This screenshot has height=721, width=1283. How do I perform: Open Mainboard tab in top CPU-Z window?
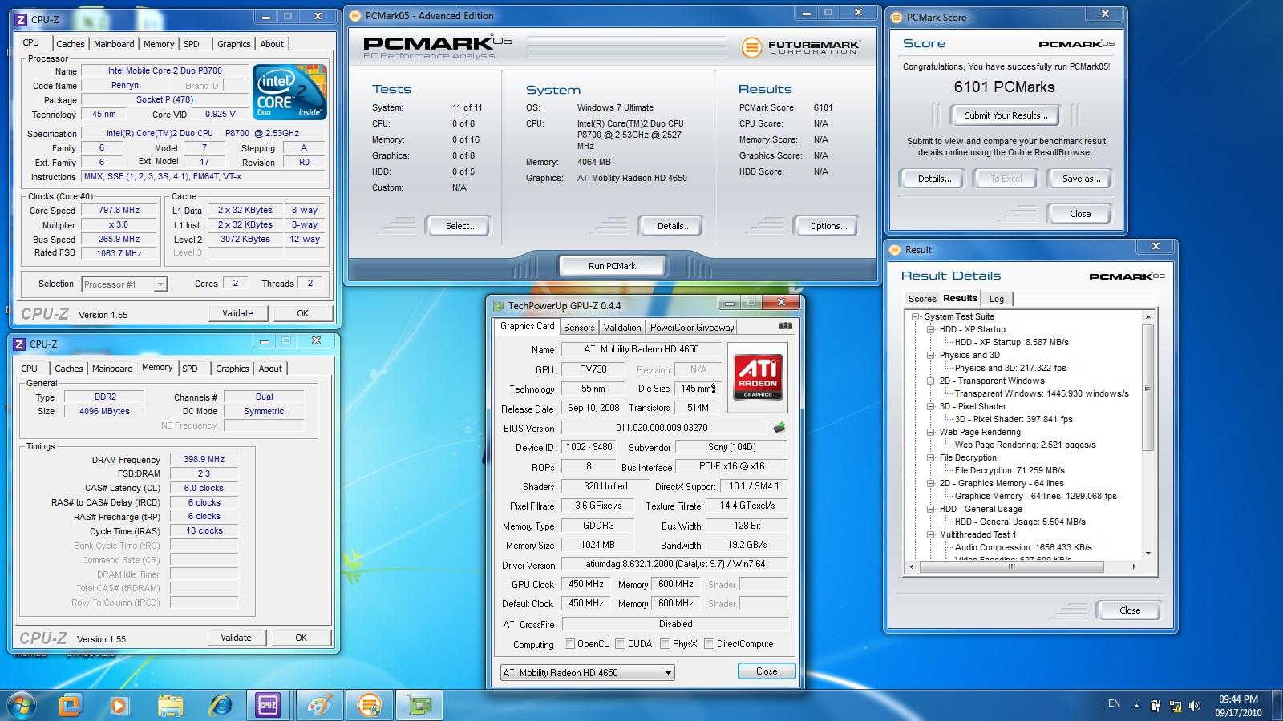point(114,44)
